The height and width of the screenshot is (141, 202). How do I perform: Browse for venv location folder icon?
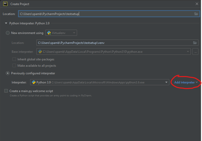[195, 43]
